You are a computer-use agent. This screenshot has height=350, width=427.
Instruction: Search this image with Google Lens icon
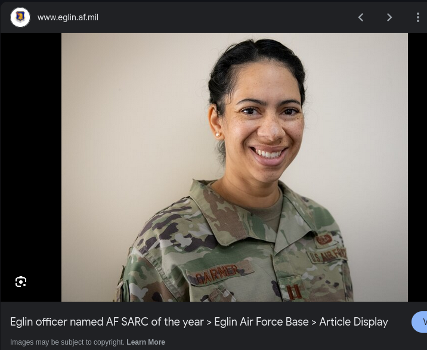[x=21, y=281]
